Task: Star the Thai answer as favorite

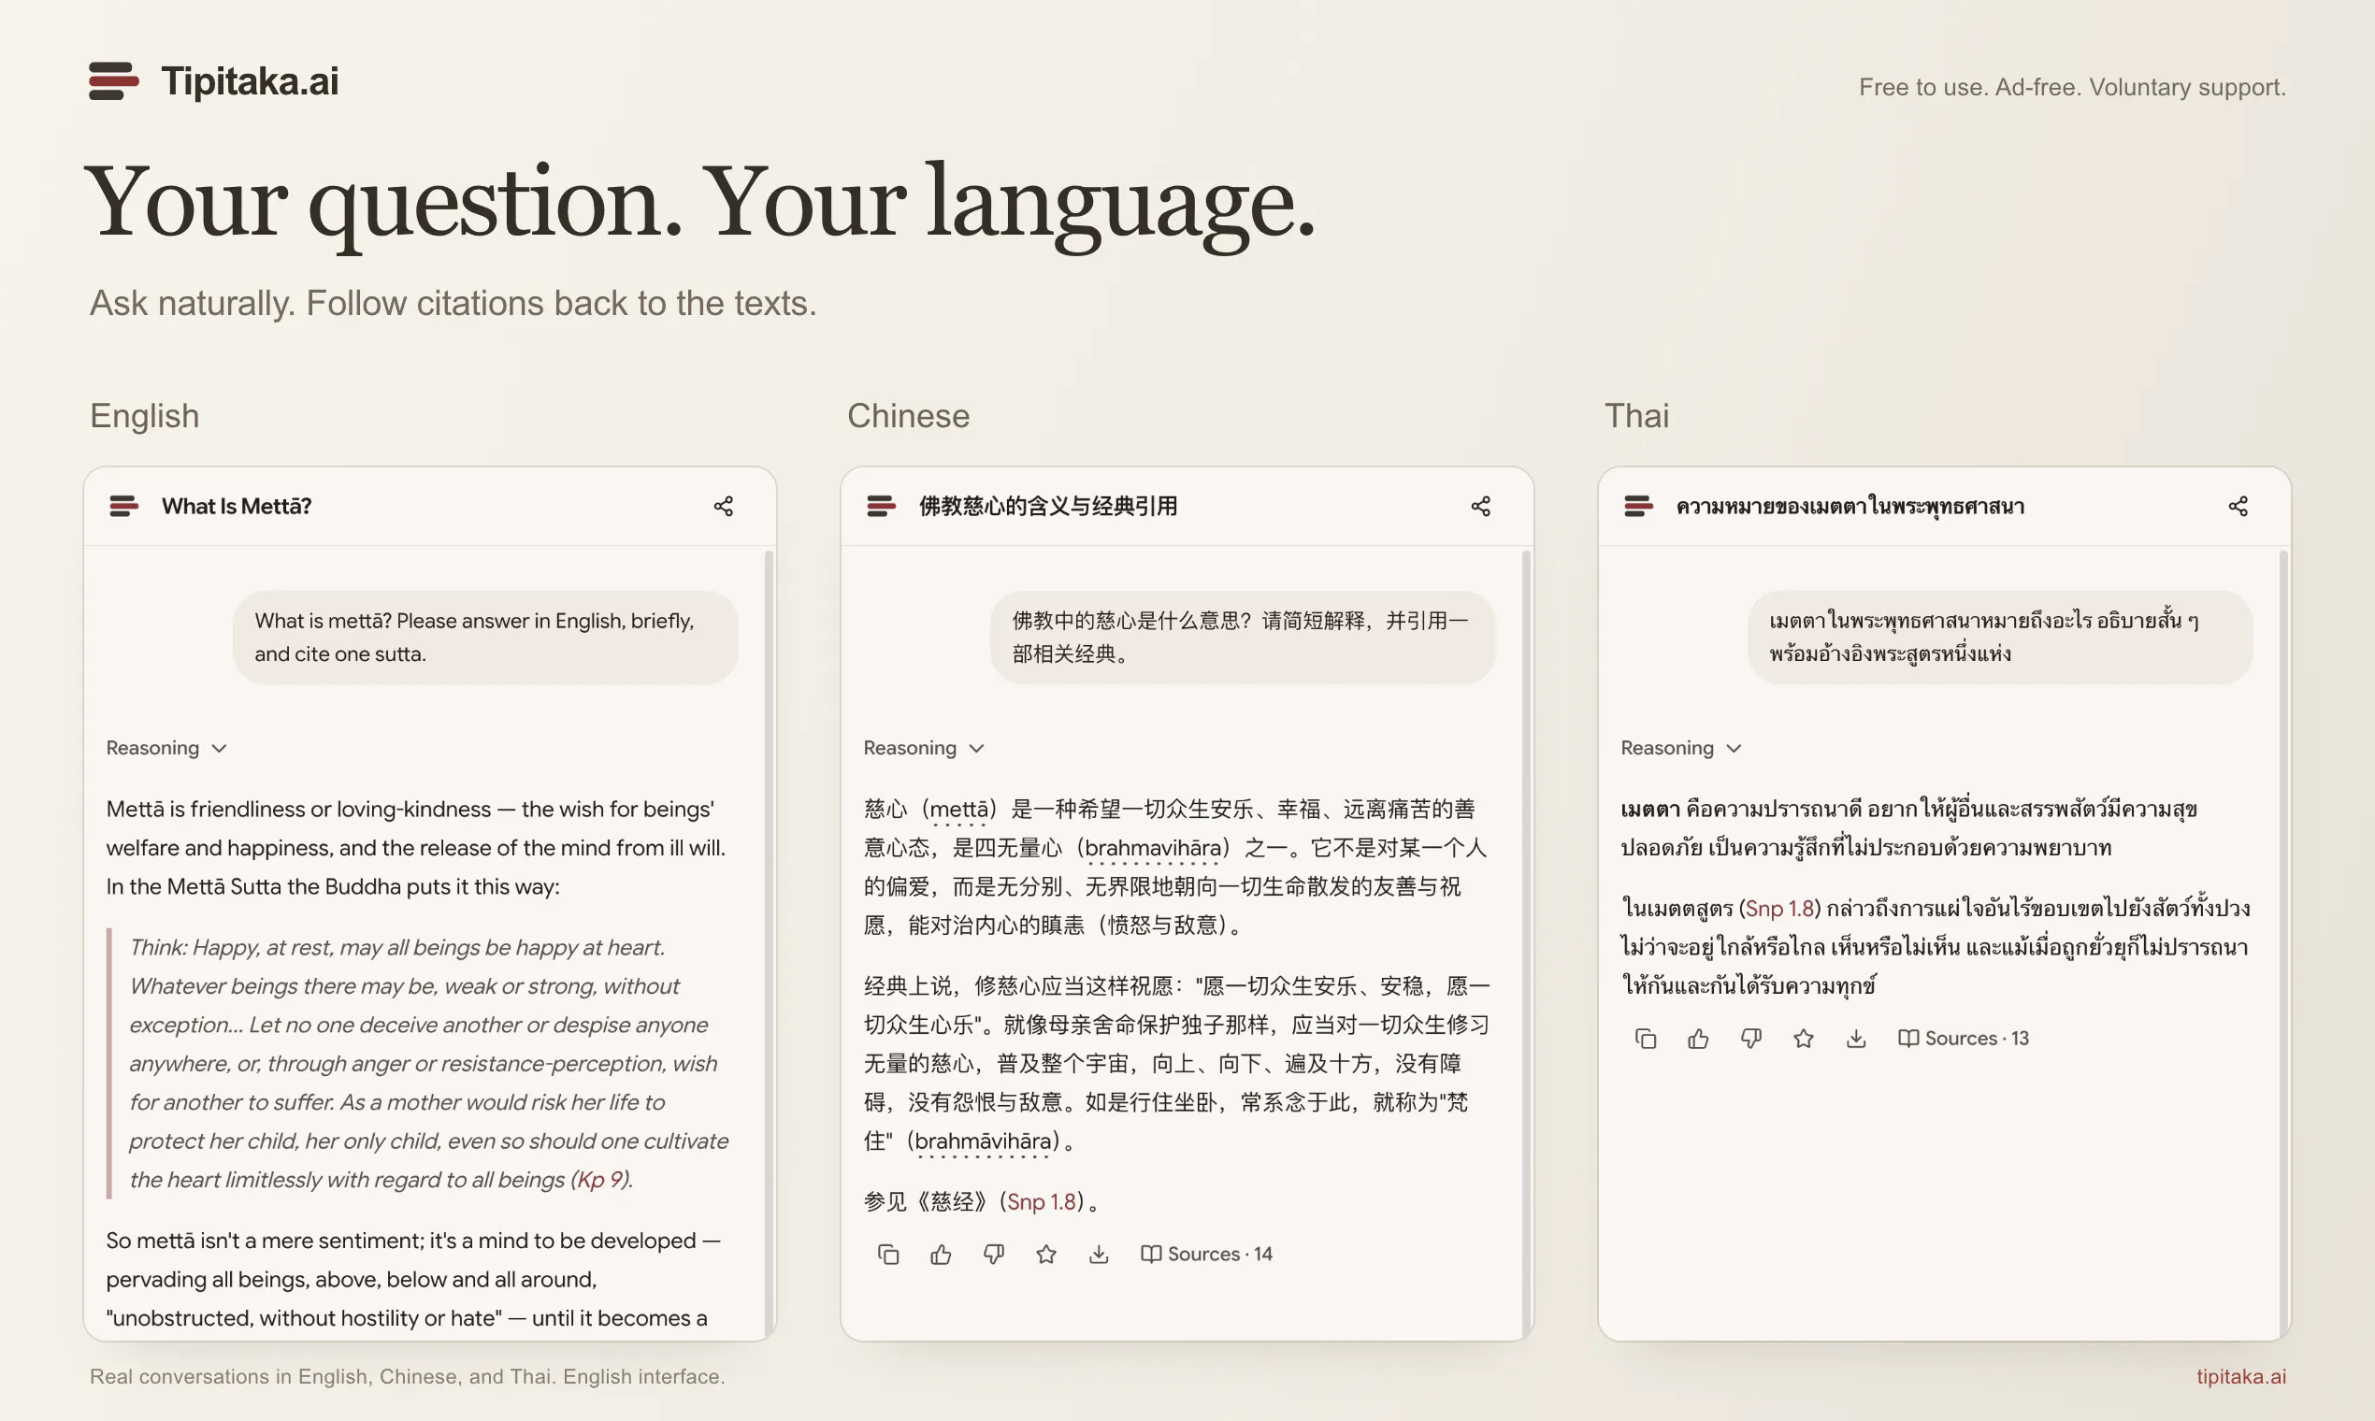Action: coord(1804,1039)
